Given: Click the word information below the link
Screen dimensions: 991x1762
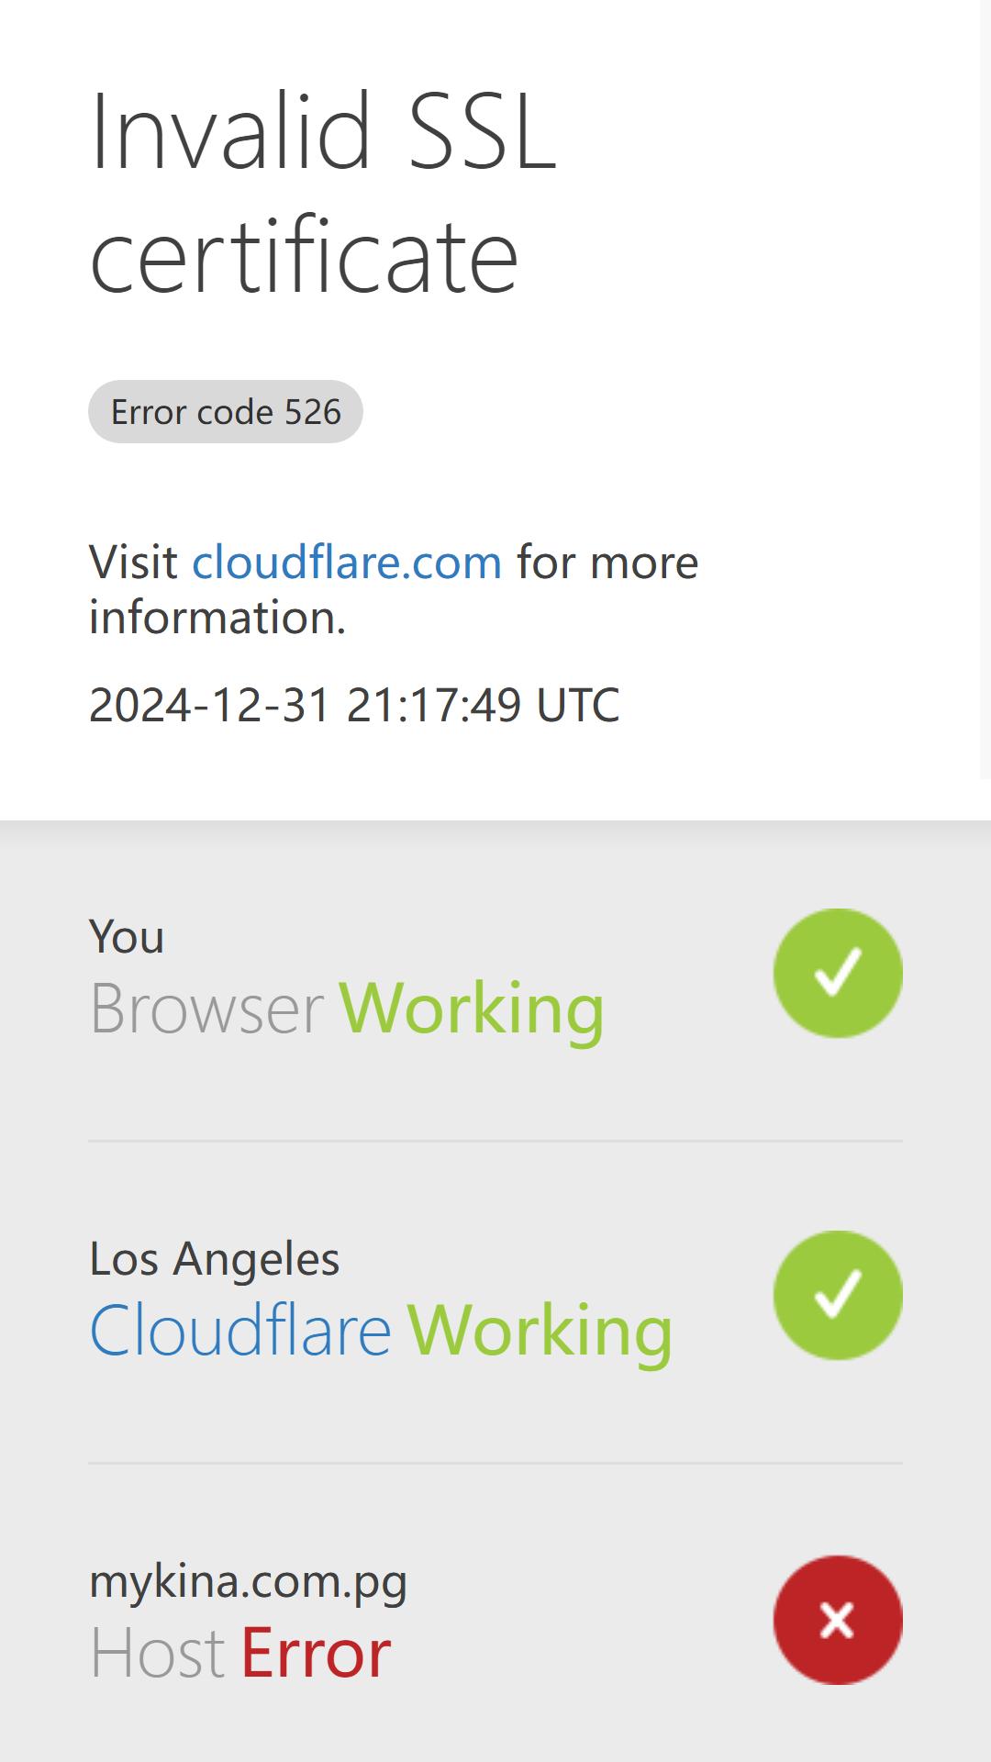Looking at the screenshot, I should point(217,618).
